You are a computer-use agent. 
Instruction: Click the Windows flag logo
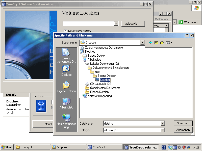click(x=196, y=8)
